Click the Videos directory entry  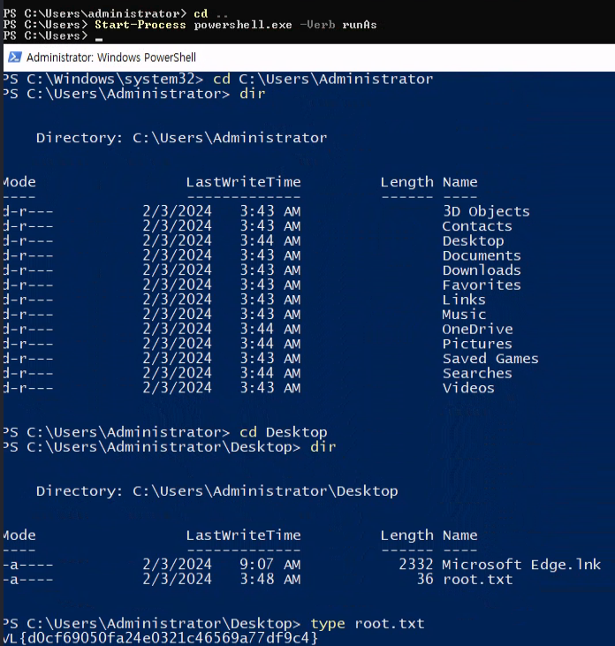point(468,388)
